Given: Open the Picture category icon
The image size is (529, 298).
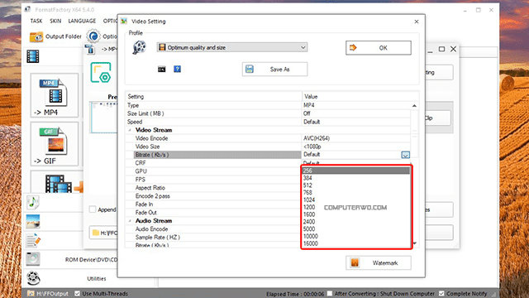Looking at the screenshot, I should (x=33, y=221).
